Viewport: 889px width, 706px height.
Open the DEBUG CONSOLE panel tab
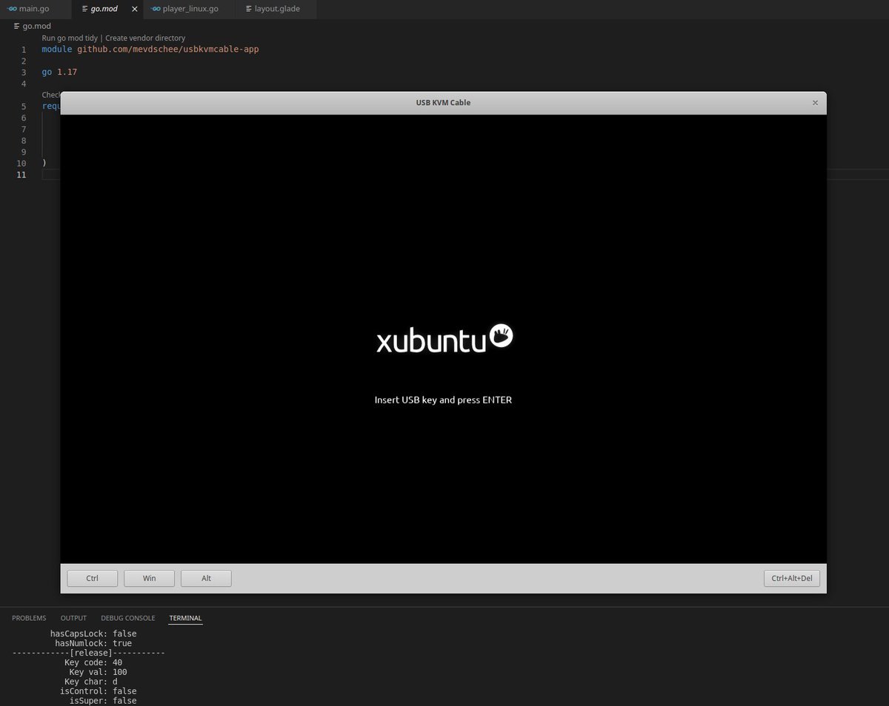(x=128, y=618)
